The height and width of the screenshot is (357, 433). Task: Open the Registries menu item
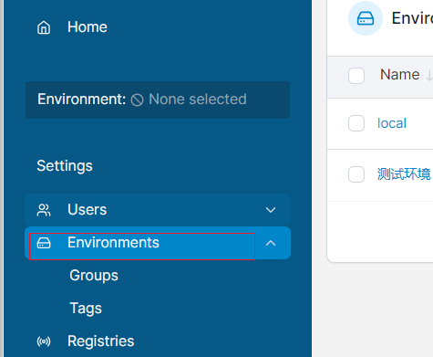pos(100,341)
